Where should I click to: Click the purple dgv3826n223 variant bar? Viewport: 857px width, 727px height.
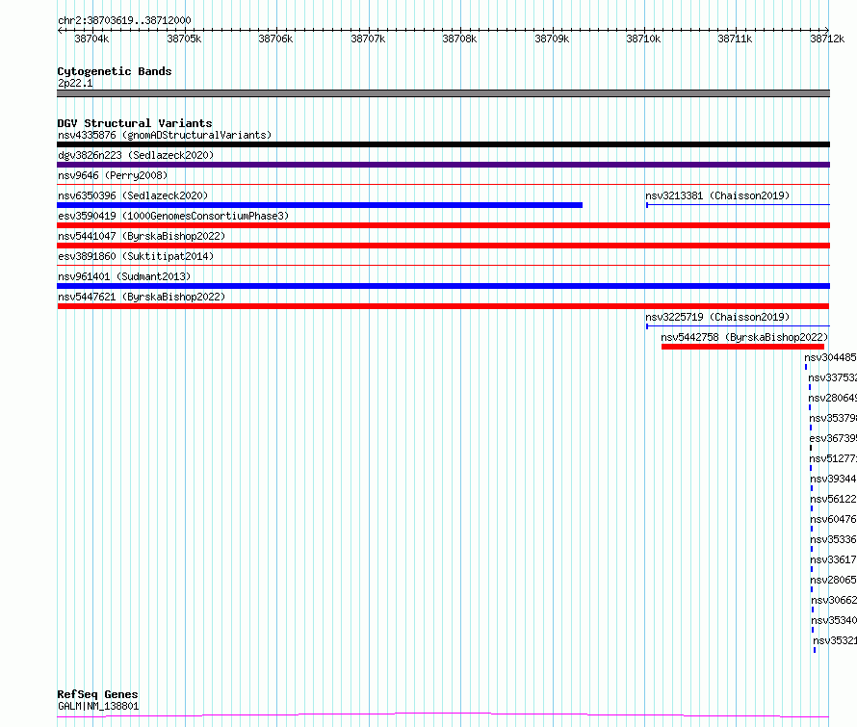coord(443,165)
